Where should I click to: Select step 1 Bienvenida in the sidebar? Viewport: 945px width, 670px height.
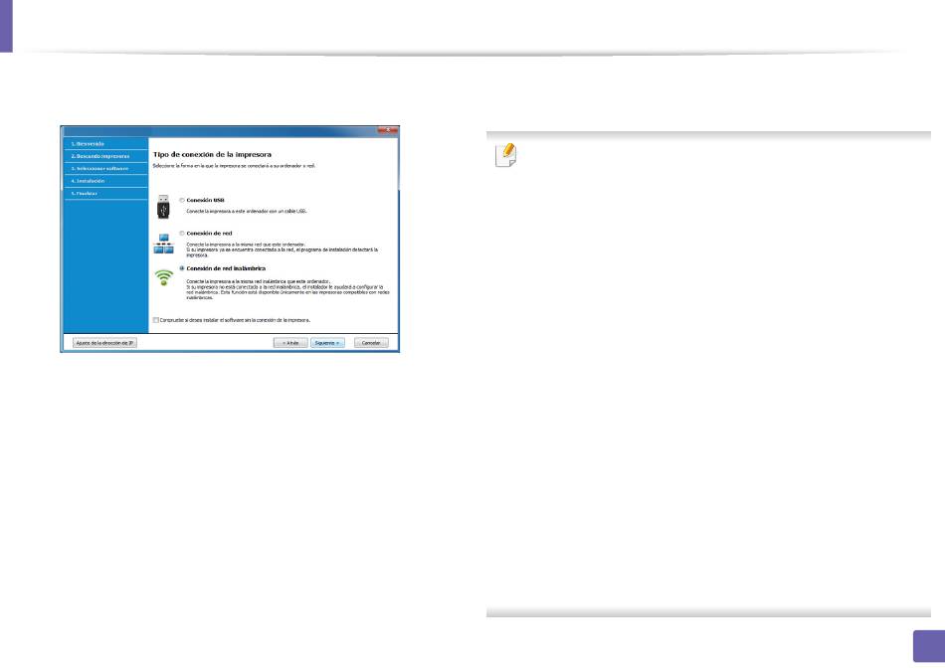(106, 144)
